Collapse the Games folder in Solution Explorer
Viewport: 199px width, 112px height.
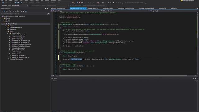[x=2, y=22]
